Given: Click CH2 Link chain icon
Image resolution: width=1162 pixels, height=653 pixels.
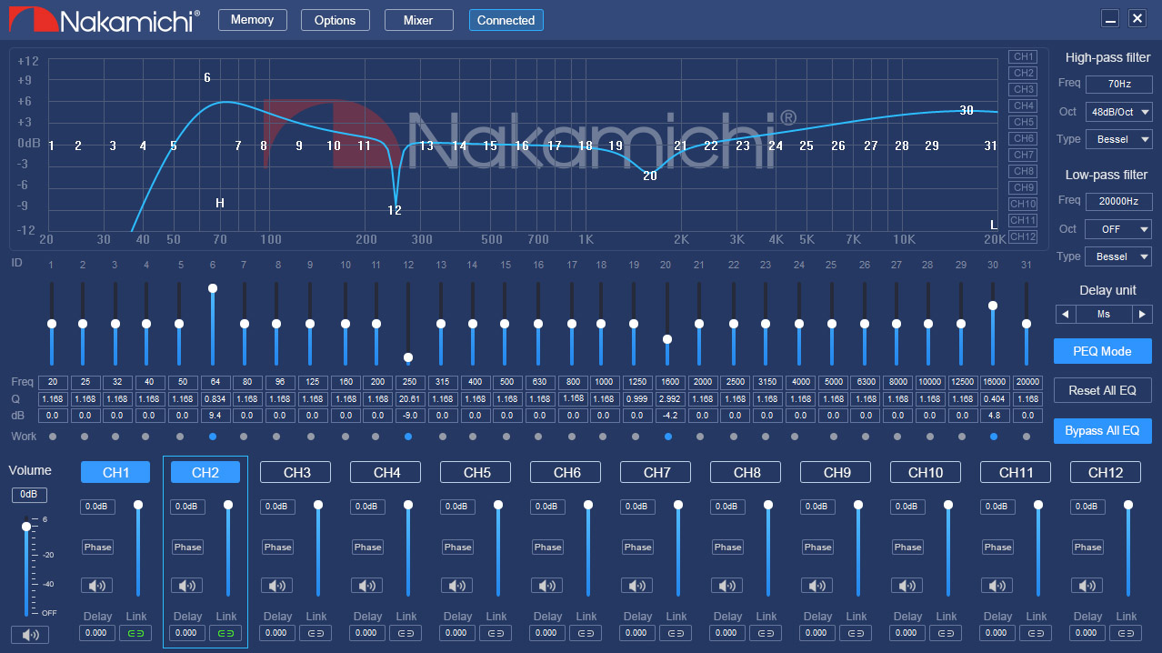Looking at the screenshot, I should click(225, 633).
